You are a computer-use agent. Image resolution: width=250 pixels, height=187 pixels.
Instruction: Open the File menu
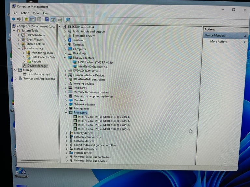pyautogui.click(x=15, y=13)
